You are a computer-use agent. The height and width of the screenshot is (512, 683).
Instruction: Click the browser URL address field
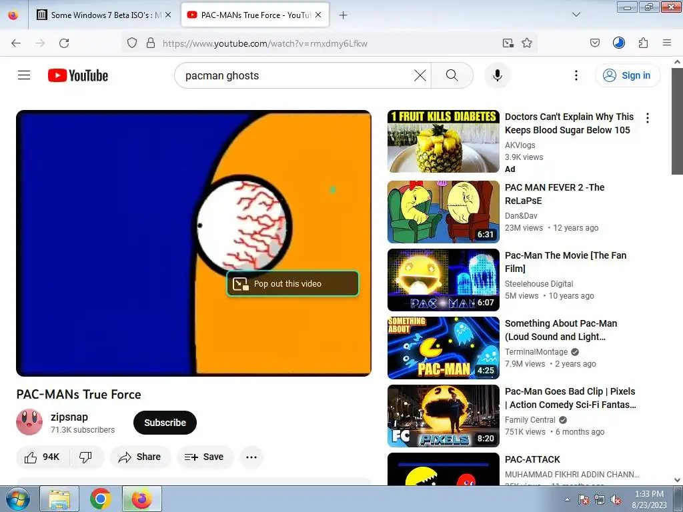point(329,43)
